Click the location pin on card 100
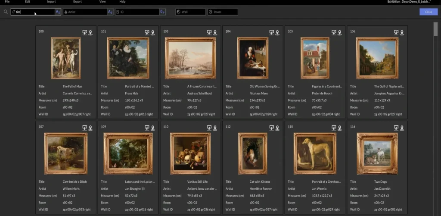Screen dimensions: 441x216 (x=90, y=33)
